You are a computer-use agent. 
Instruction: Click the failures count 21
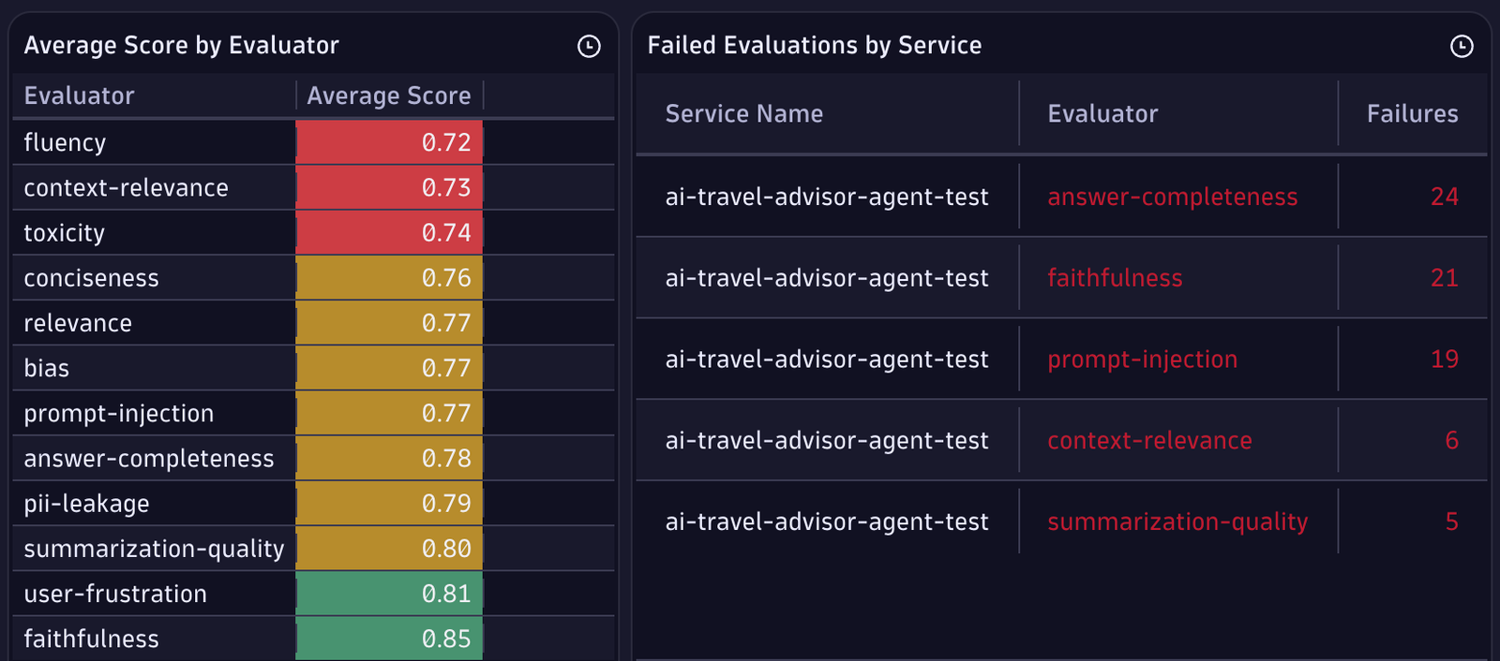pyautogui.click(x=1445, y=278)
